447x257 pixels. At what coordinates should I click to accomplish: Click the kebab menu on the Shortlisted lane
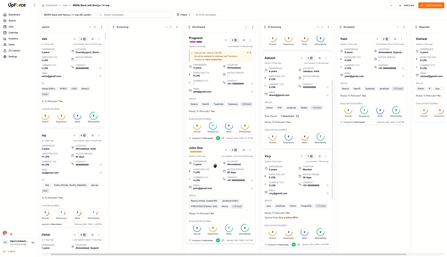pos(253,27)
